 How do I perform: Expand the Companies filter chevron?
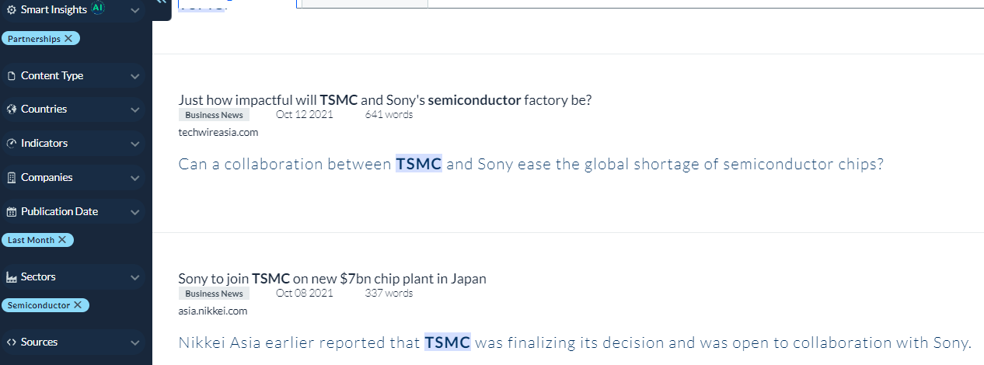pos(134,178)
